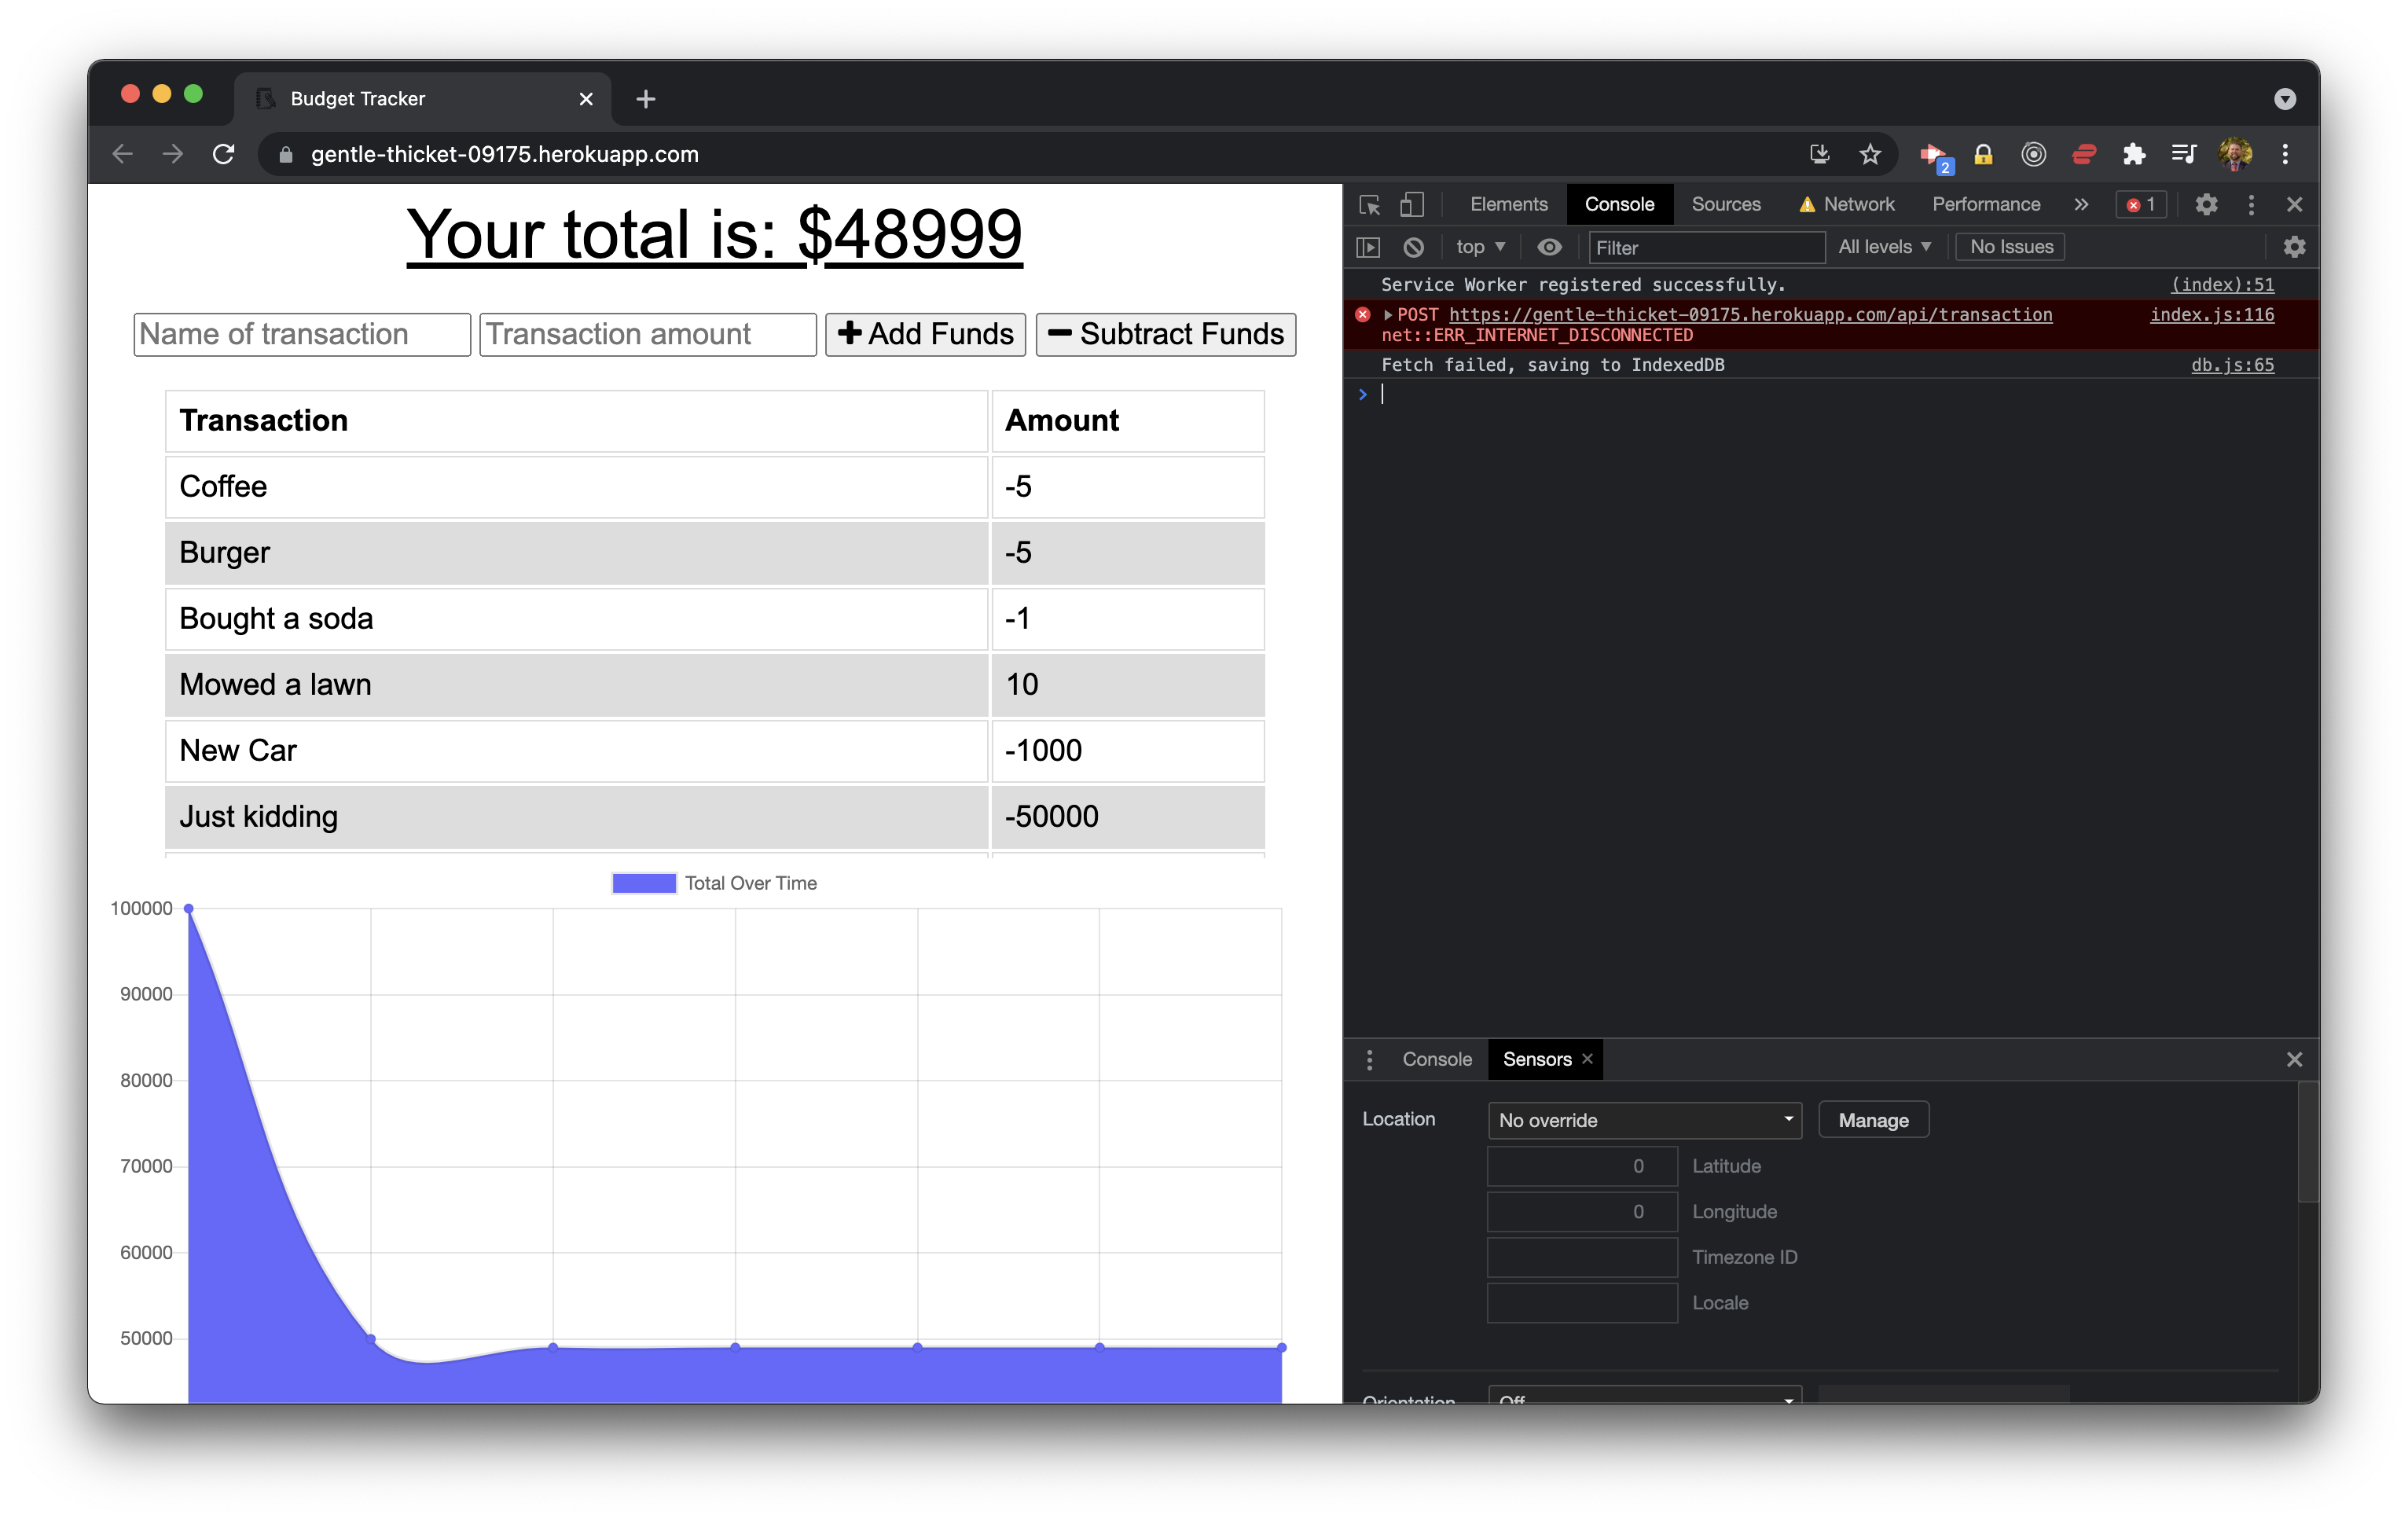This screenshot has width=2408, height=1520.
Task: Select the Elements panel tab
Action: (1510, 201)
